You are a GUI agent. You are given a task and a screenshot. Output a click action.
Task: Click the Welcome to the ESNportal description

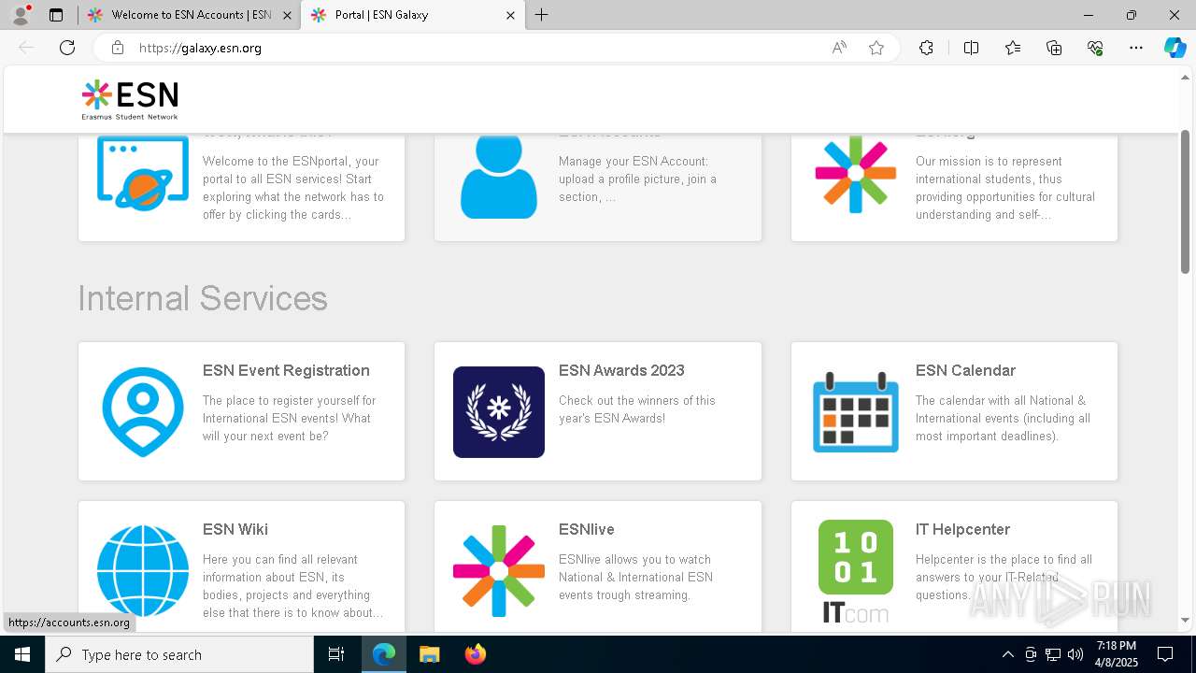(x=293, y=188)
